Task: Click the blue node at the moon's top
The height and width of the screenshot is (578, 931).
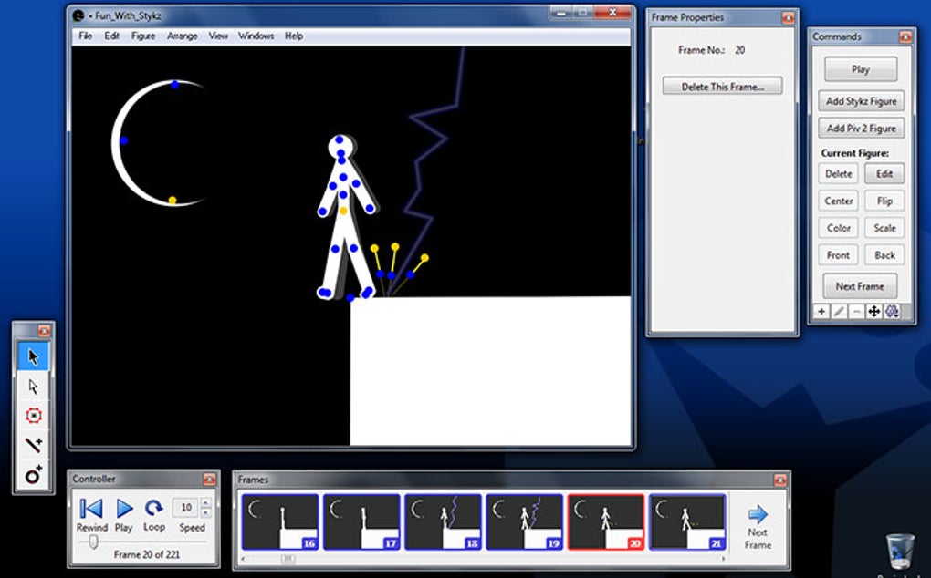Action: pos(174,85)
